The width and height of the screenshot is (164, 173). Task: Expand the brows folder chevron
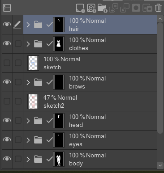[x=28, y=82]
